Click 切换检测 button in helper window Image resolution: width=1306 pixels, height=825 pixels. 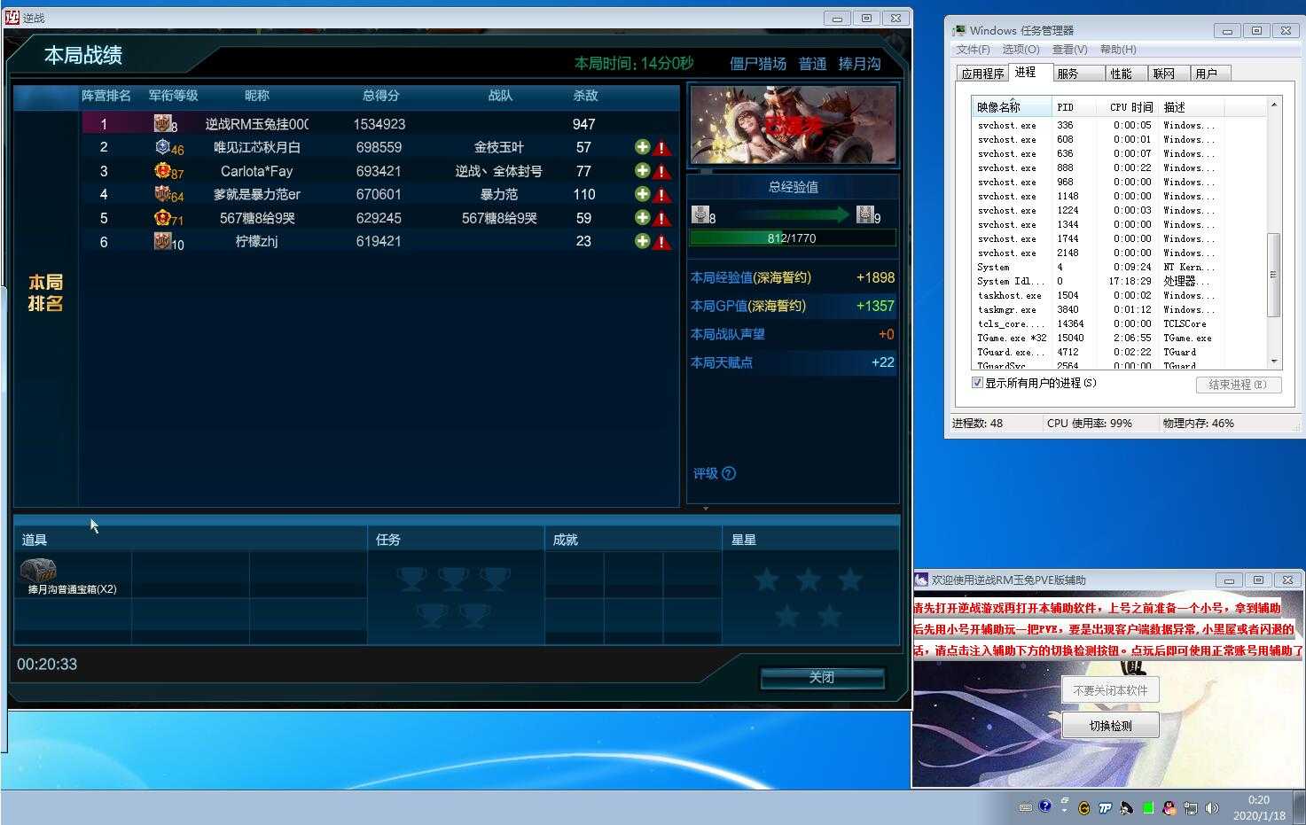tap(1110, 726)
